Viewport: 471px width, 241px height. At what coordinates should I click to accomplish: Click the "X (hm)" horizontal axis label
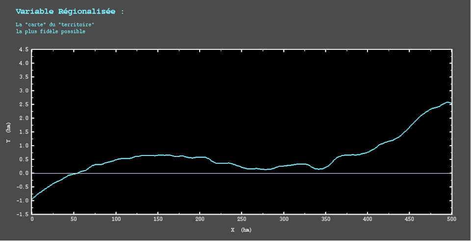[x=241, y=230]
